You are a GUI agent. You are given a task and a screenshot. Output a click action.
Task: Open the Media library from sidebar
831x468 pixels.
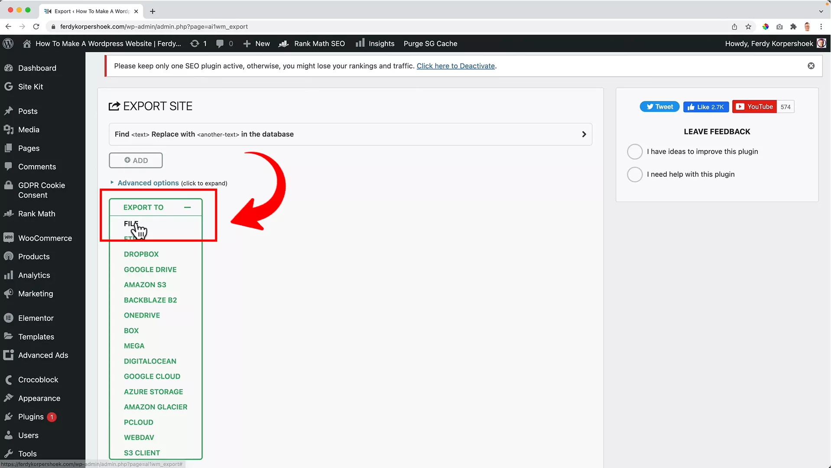point(29,129)
